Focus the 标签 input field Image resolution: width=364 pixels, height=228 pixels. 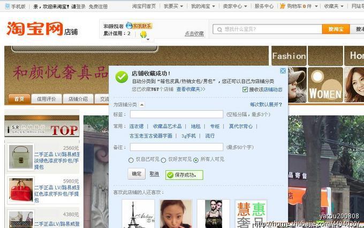pos(177,114)
